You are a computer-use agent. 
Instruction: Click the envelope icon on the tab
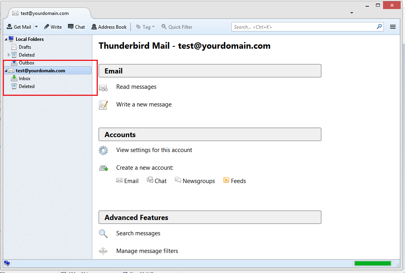tap(15, 13)
